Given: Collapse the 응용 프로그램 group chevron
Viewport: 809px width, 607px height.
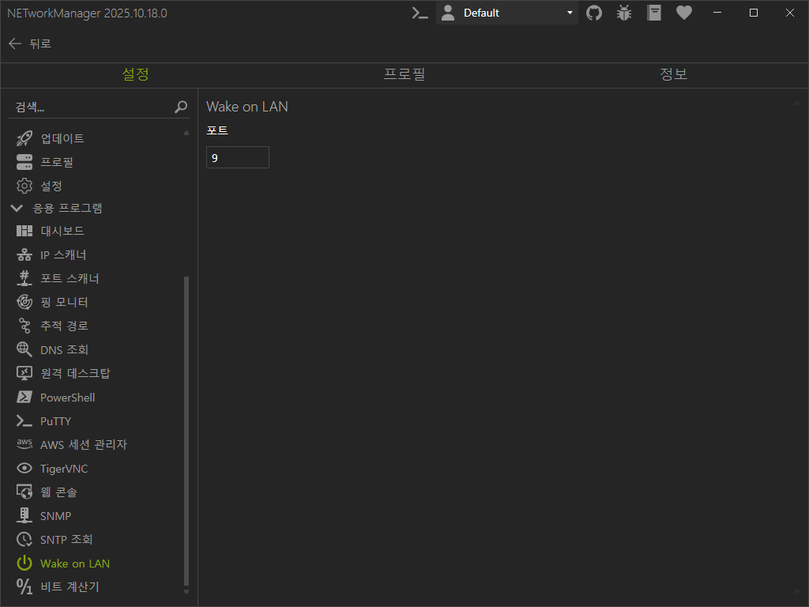Looking at the screenshot, I should [x=17, y=208].
